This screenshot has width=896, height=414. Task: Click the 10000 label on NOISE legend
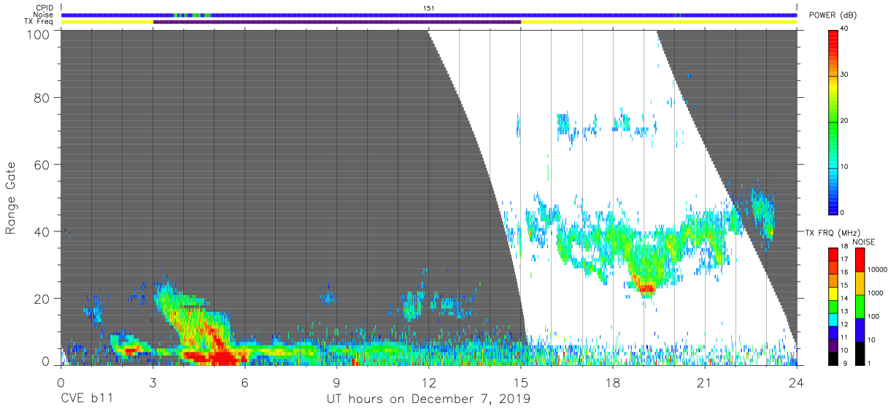pos(878,271)
